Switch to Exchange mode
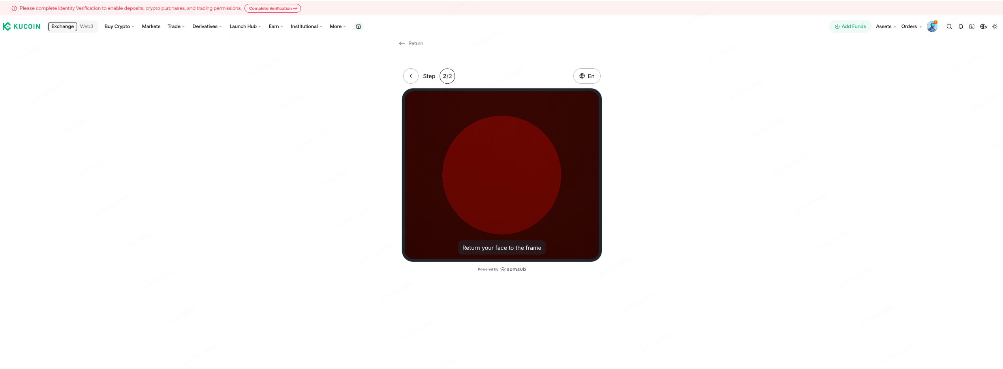This screenshot has height=369, width=1003. pos(62,26)
